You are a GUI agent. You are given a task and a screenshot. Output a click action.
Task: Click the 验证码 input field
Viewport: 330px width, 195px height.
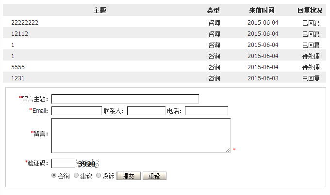(63, 164)
